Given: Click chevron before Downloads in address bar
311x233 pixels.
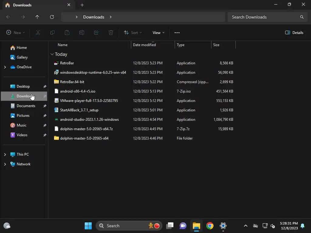Looking at the screenshot, I should (x=77, y=17).
